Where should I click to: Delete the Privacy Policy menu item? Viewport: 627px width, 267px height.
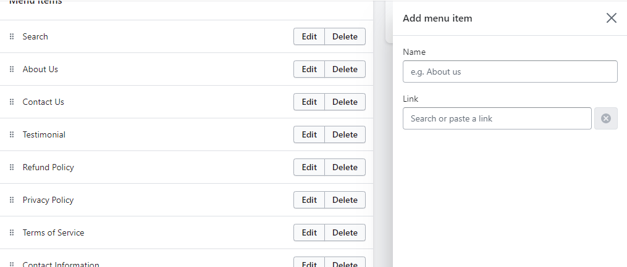pos(345,200)
